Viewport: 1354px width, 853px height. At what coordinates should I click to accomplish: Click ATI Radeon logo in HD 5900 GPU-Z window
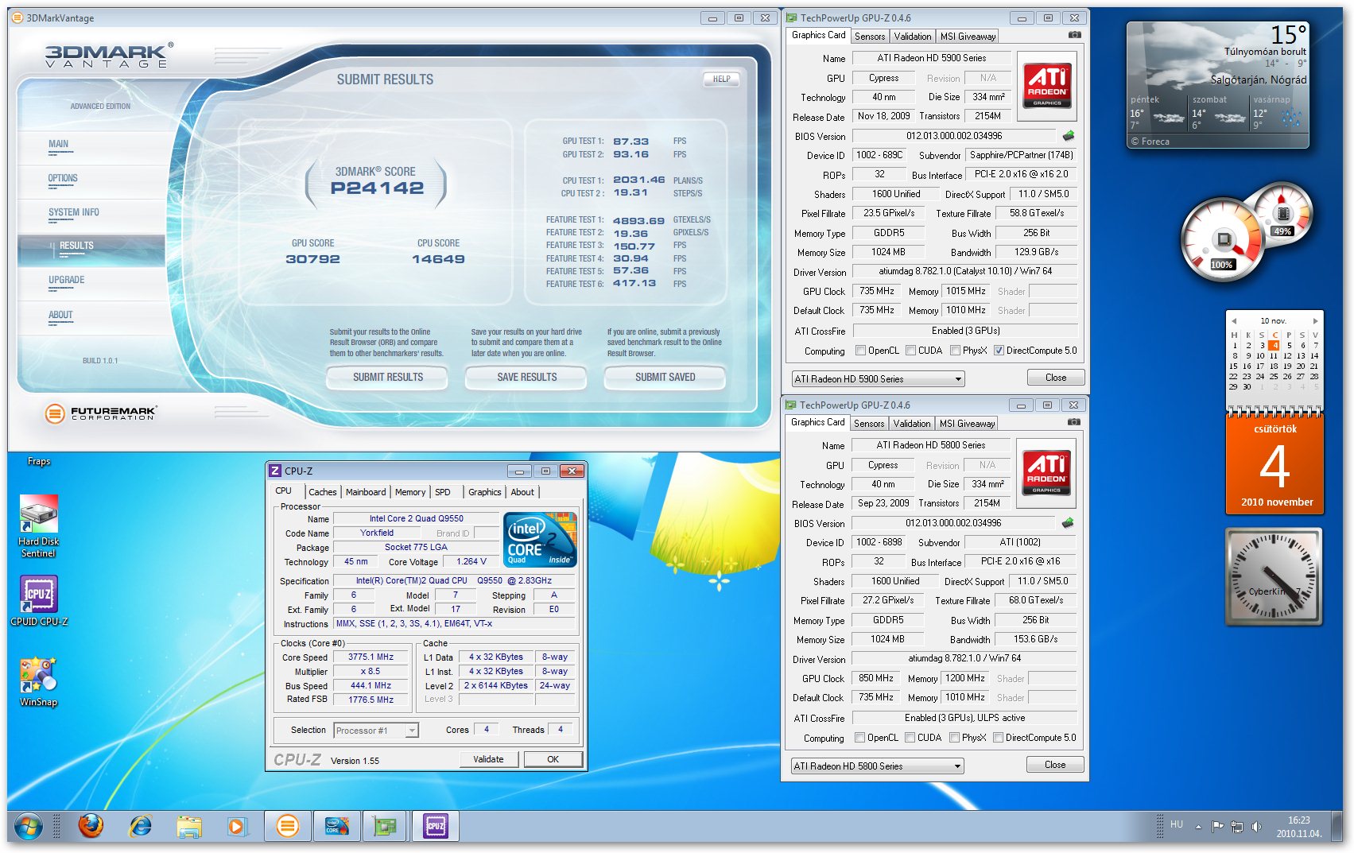tap(1046, 86)
